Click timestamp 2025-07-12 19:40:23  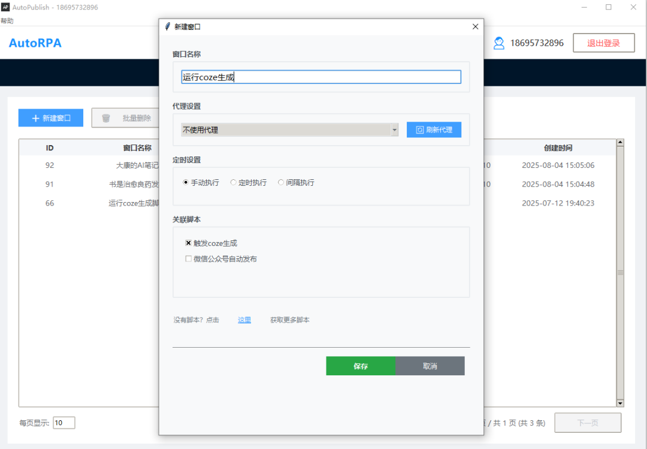click(x=558, y=203)
